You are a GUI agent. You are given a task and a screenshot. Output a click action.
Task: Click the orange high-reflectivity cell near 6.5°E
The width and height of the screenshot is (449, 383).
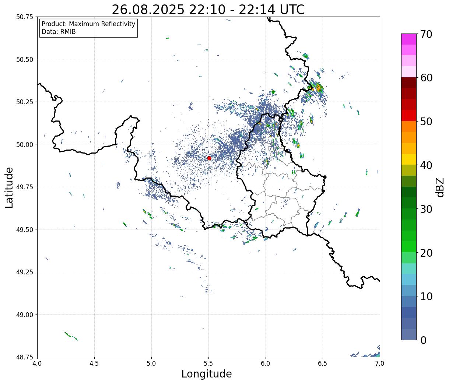(319, 88)
